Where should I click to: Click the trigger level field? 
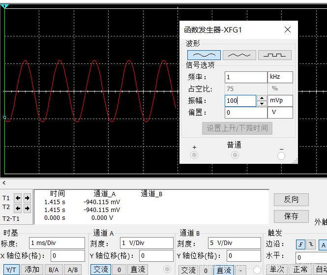[311, 257]
